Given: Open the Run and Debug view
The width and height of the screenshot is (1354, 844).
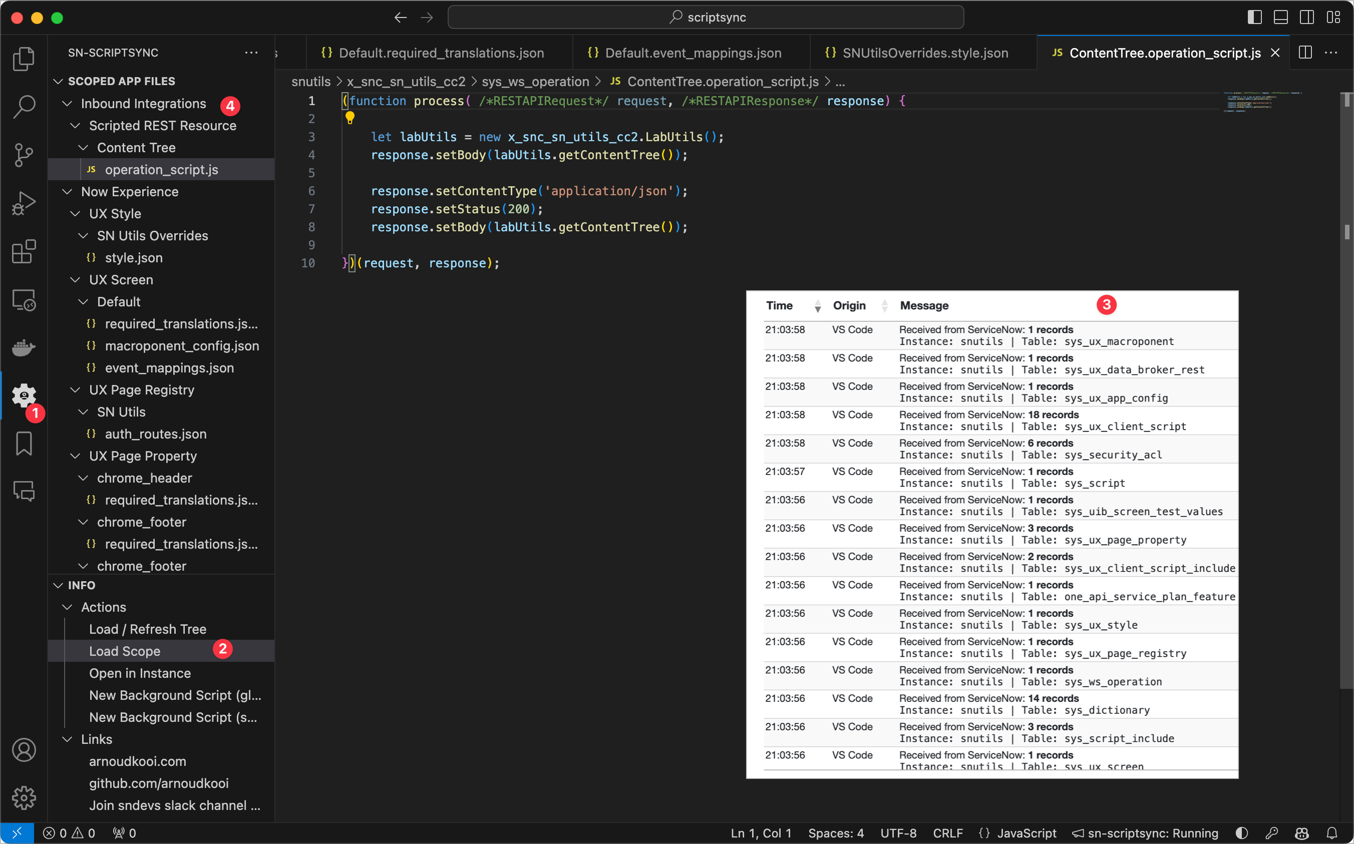Looking at the screenshot, I should pyautogui.click(x=24, y=202).
